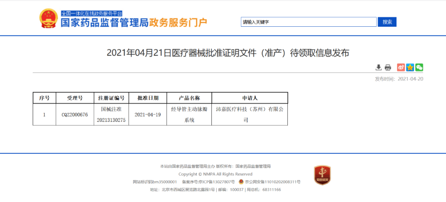Select the row number 1 cell
Viewport: 446px width, 202px height.
(44, 114)
